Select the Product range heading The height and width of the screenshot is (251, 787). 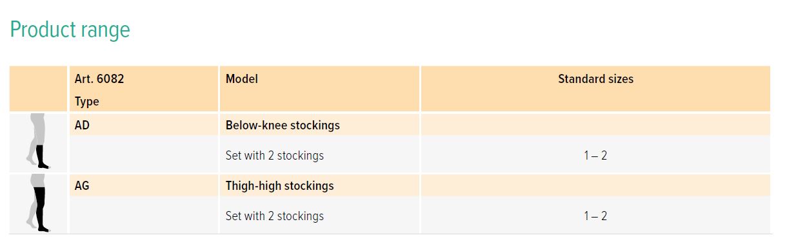pyautogui.click(x=70, y=30)
